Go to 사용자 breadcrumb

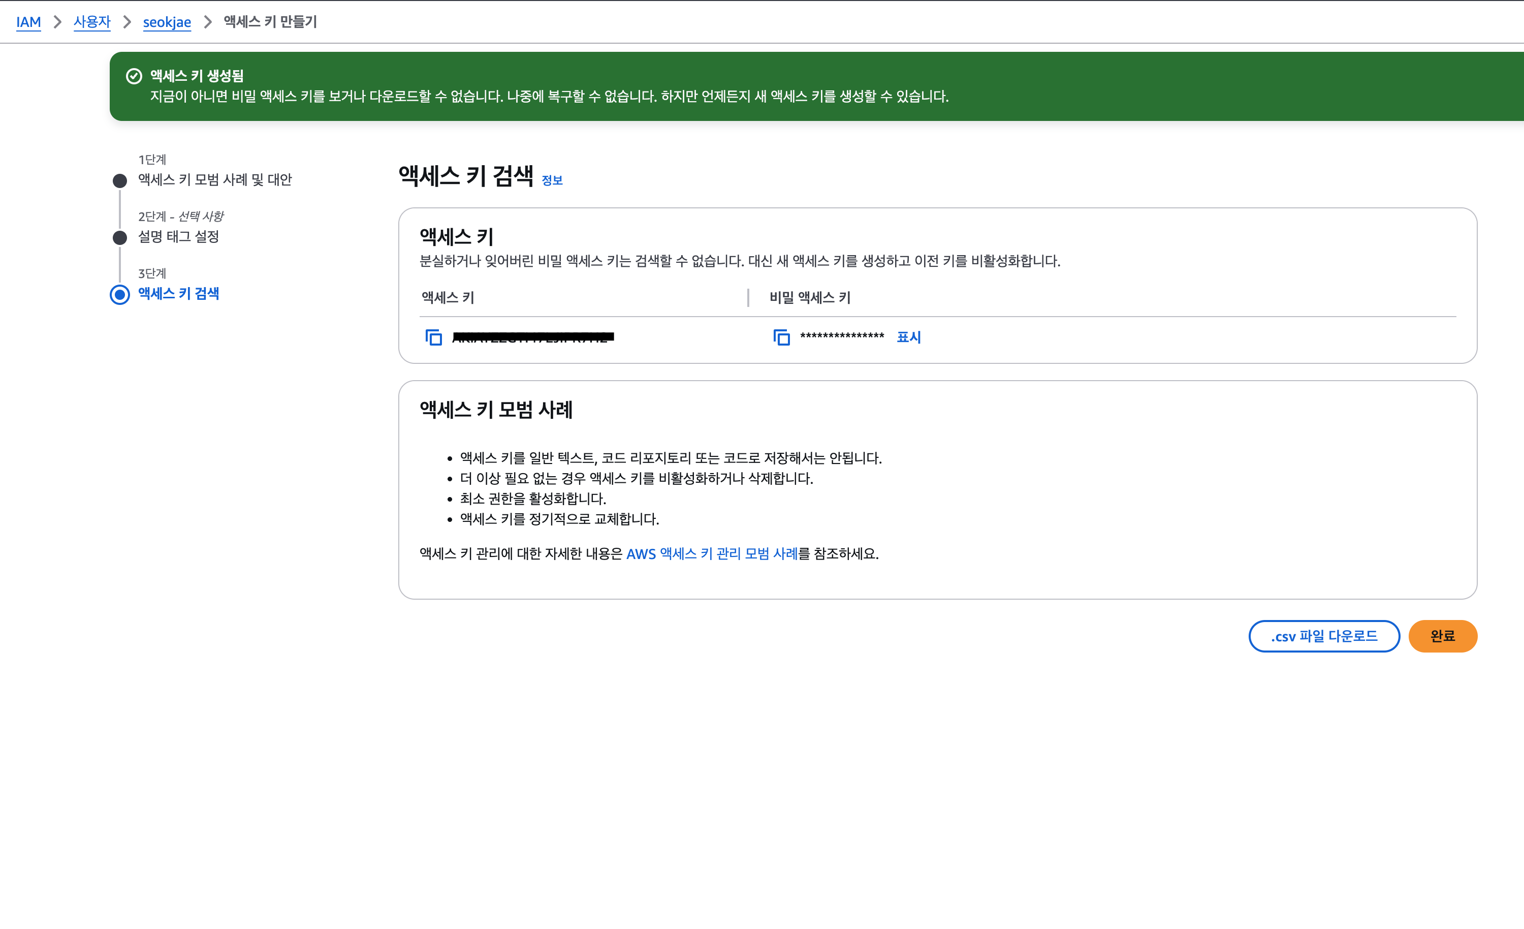(x=91, y=22)
